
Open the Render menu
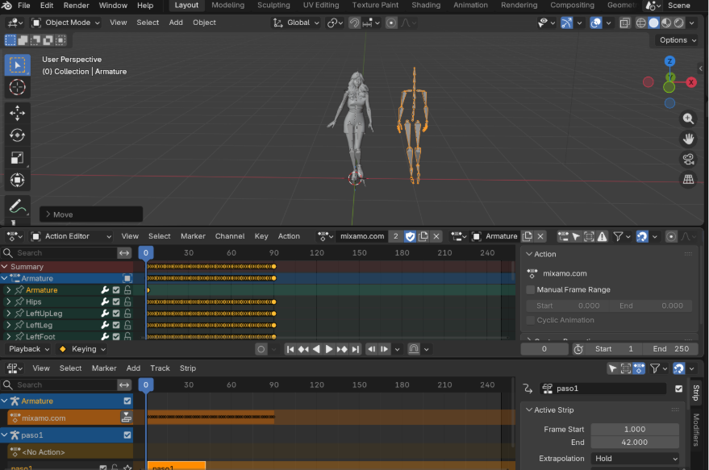click(x=76, y=5)
